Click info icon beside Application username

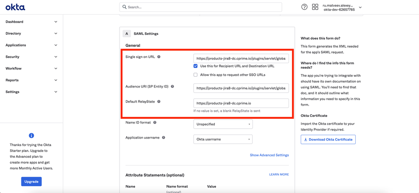tap(164, 138)
